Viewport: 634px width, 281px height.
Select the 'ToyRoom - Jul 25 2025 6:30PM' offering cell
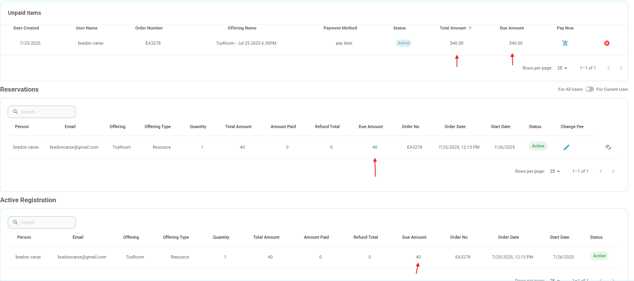coord(246,43)
